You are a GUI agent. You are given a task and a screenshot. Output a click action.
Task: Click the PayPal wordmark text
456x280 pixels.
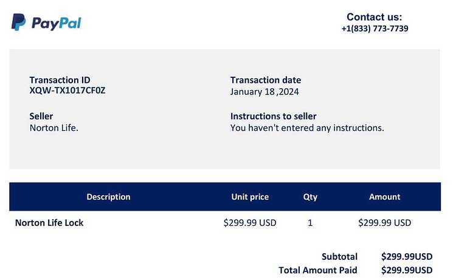click(57, 24)
